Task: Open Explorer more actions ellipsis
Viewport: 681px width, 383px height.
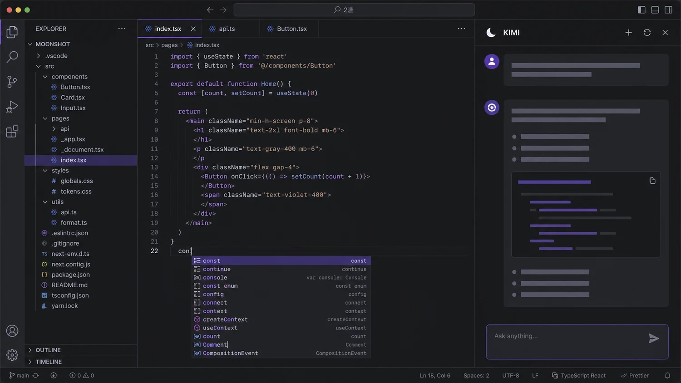Action: point(122,29)
